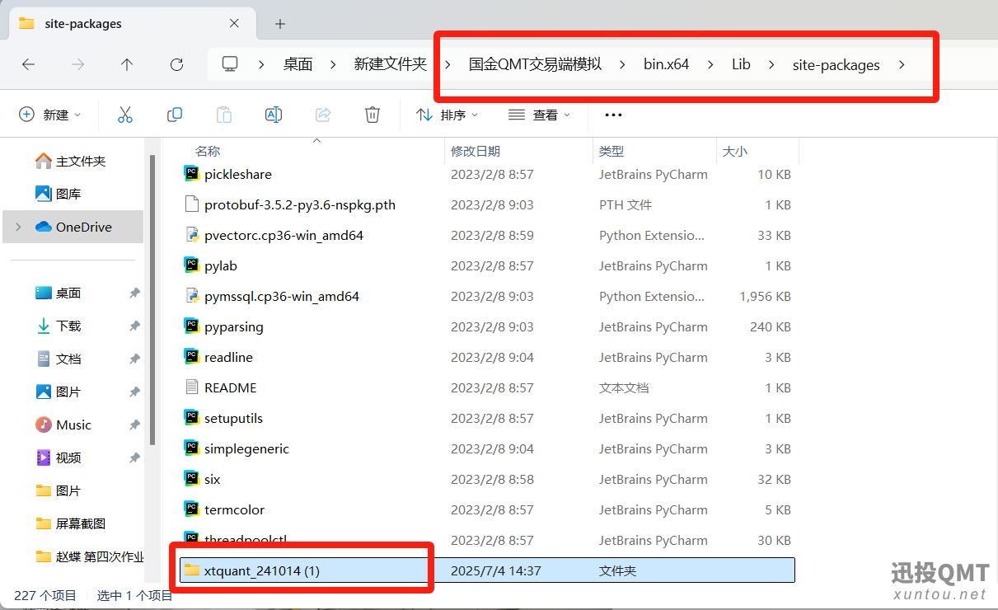Select the README text document icon
The width and height of the screenshot is (998, 610).
(x=191, y=387)
